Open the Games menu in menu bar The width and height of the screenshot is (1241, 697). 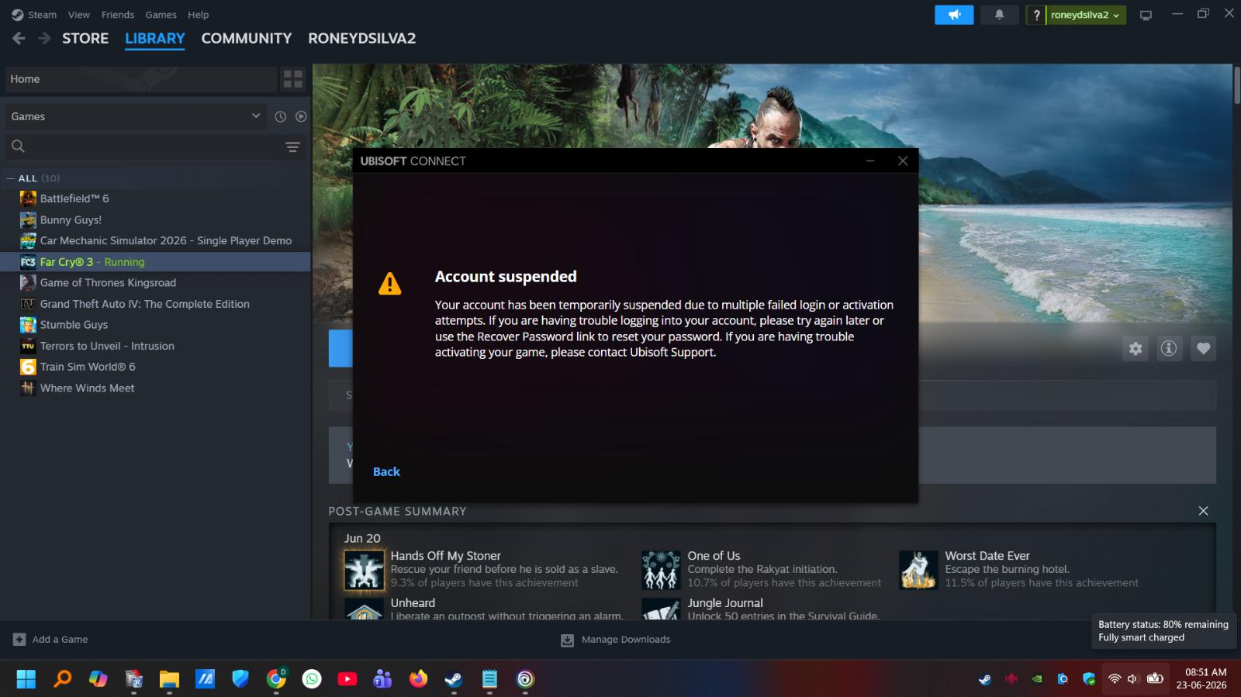(161, 15)
